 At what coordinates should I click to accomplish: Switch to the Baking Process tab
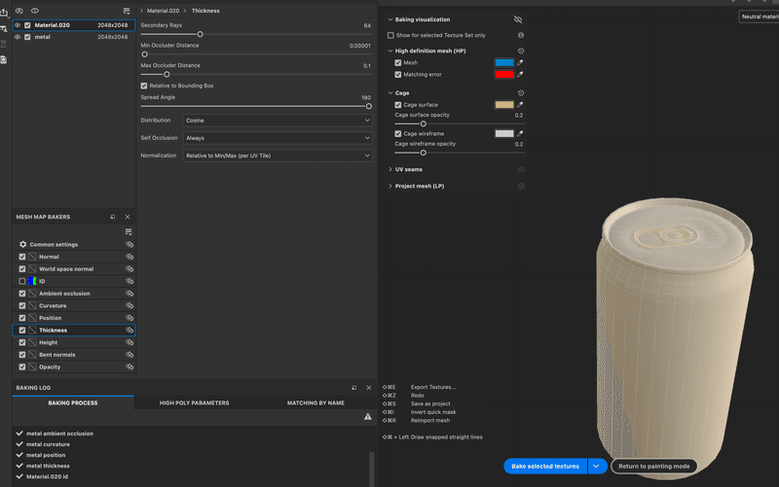click(73, 402)
